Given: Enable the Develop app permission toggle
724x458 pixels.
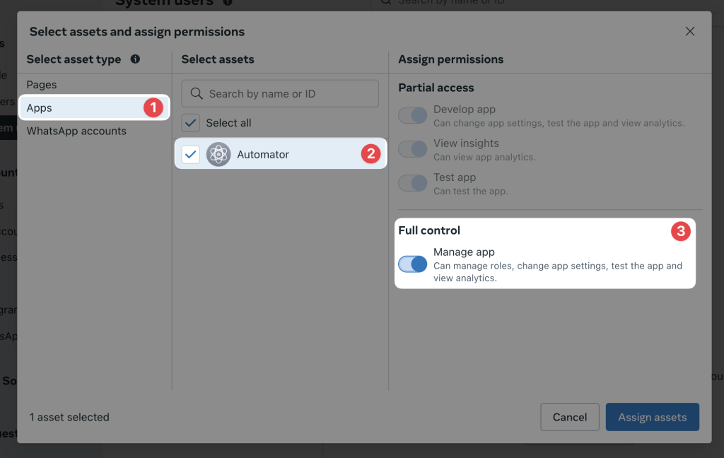Looking at the screenshot, I should tap(412, 115).
